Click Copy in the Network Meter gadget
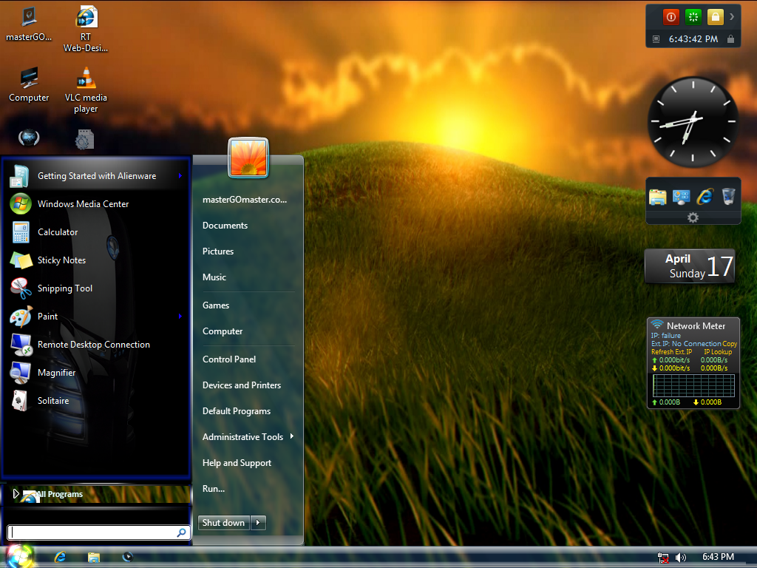757x568 pixels. 730,343
